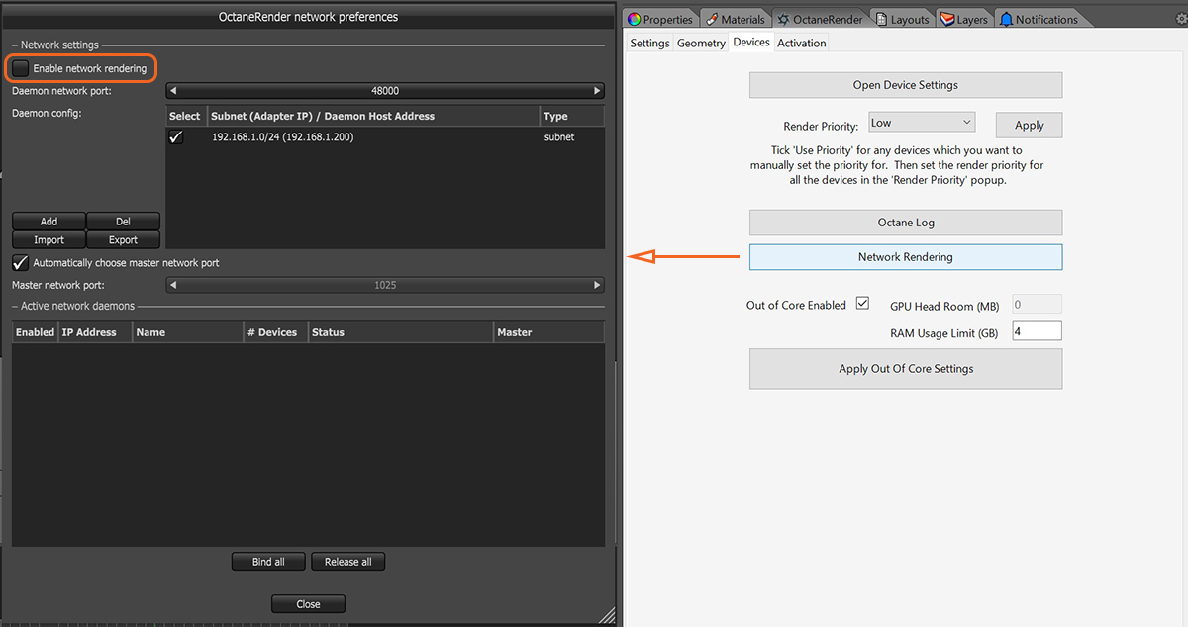Click the Del daemon config button
The width and height of the screenshot is (1188, 627).
123,222
